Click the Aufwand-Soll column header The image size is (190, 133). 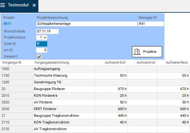115,62
